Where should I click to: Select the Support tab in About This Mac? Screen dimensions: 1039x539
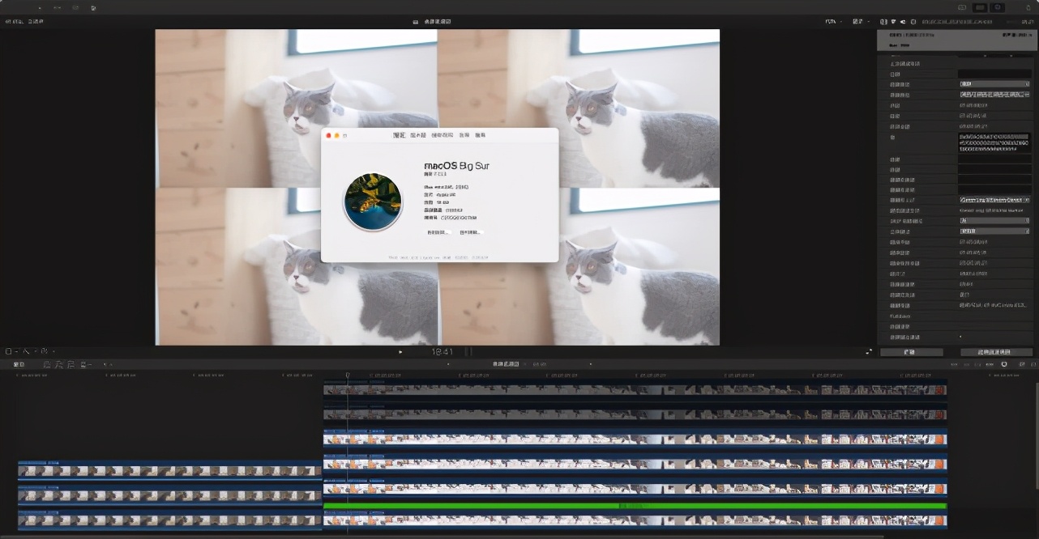point(464,135)
